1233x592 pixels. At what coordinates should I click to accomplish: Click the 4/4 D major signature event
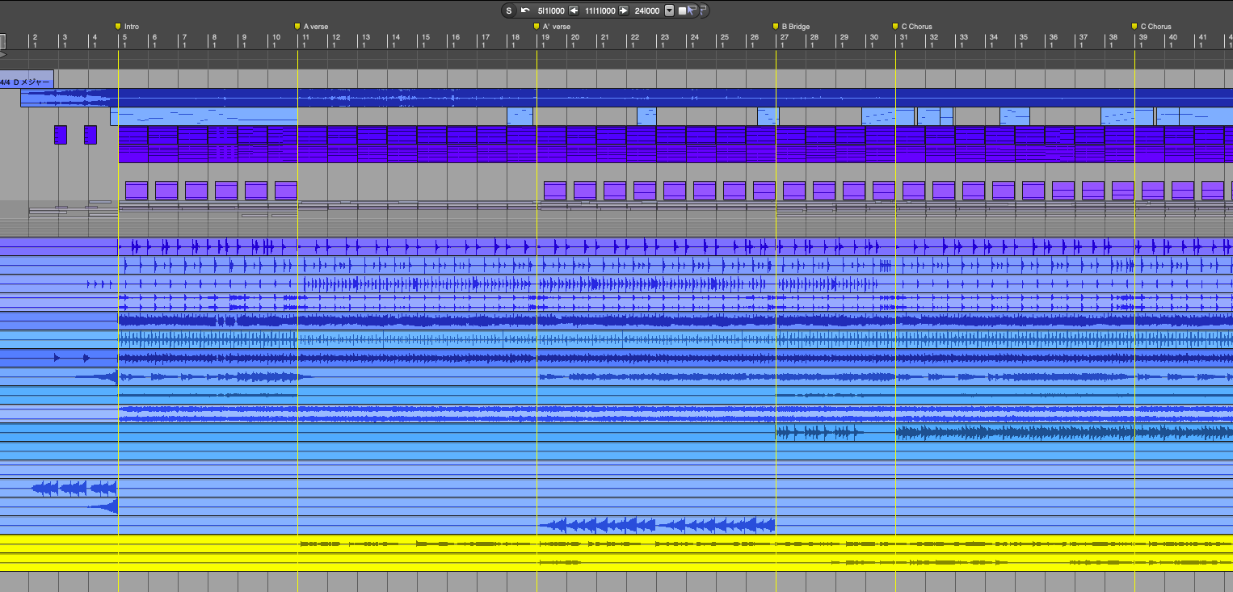coord(27,82)
